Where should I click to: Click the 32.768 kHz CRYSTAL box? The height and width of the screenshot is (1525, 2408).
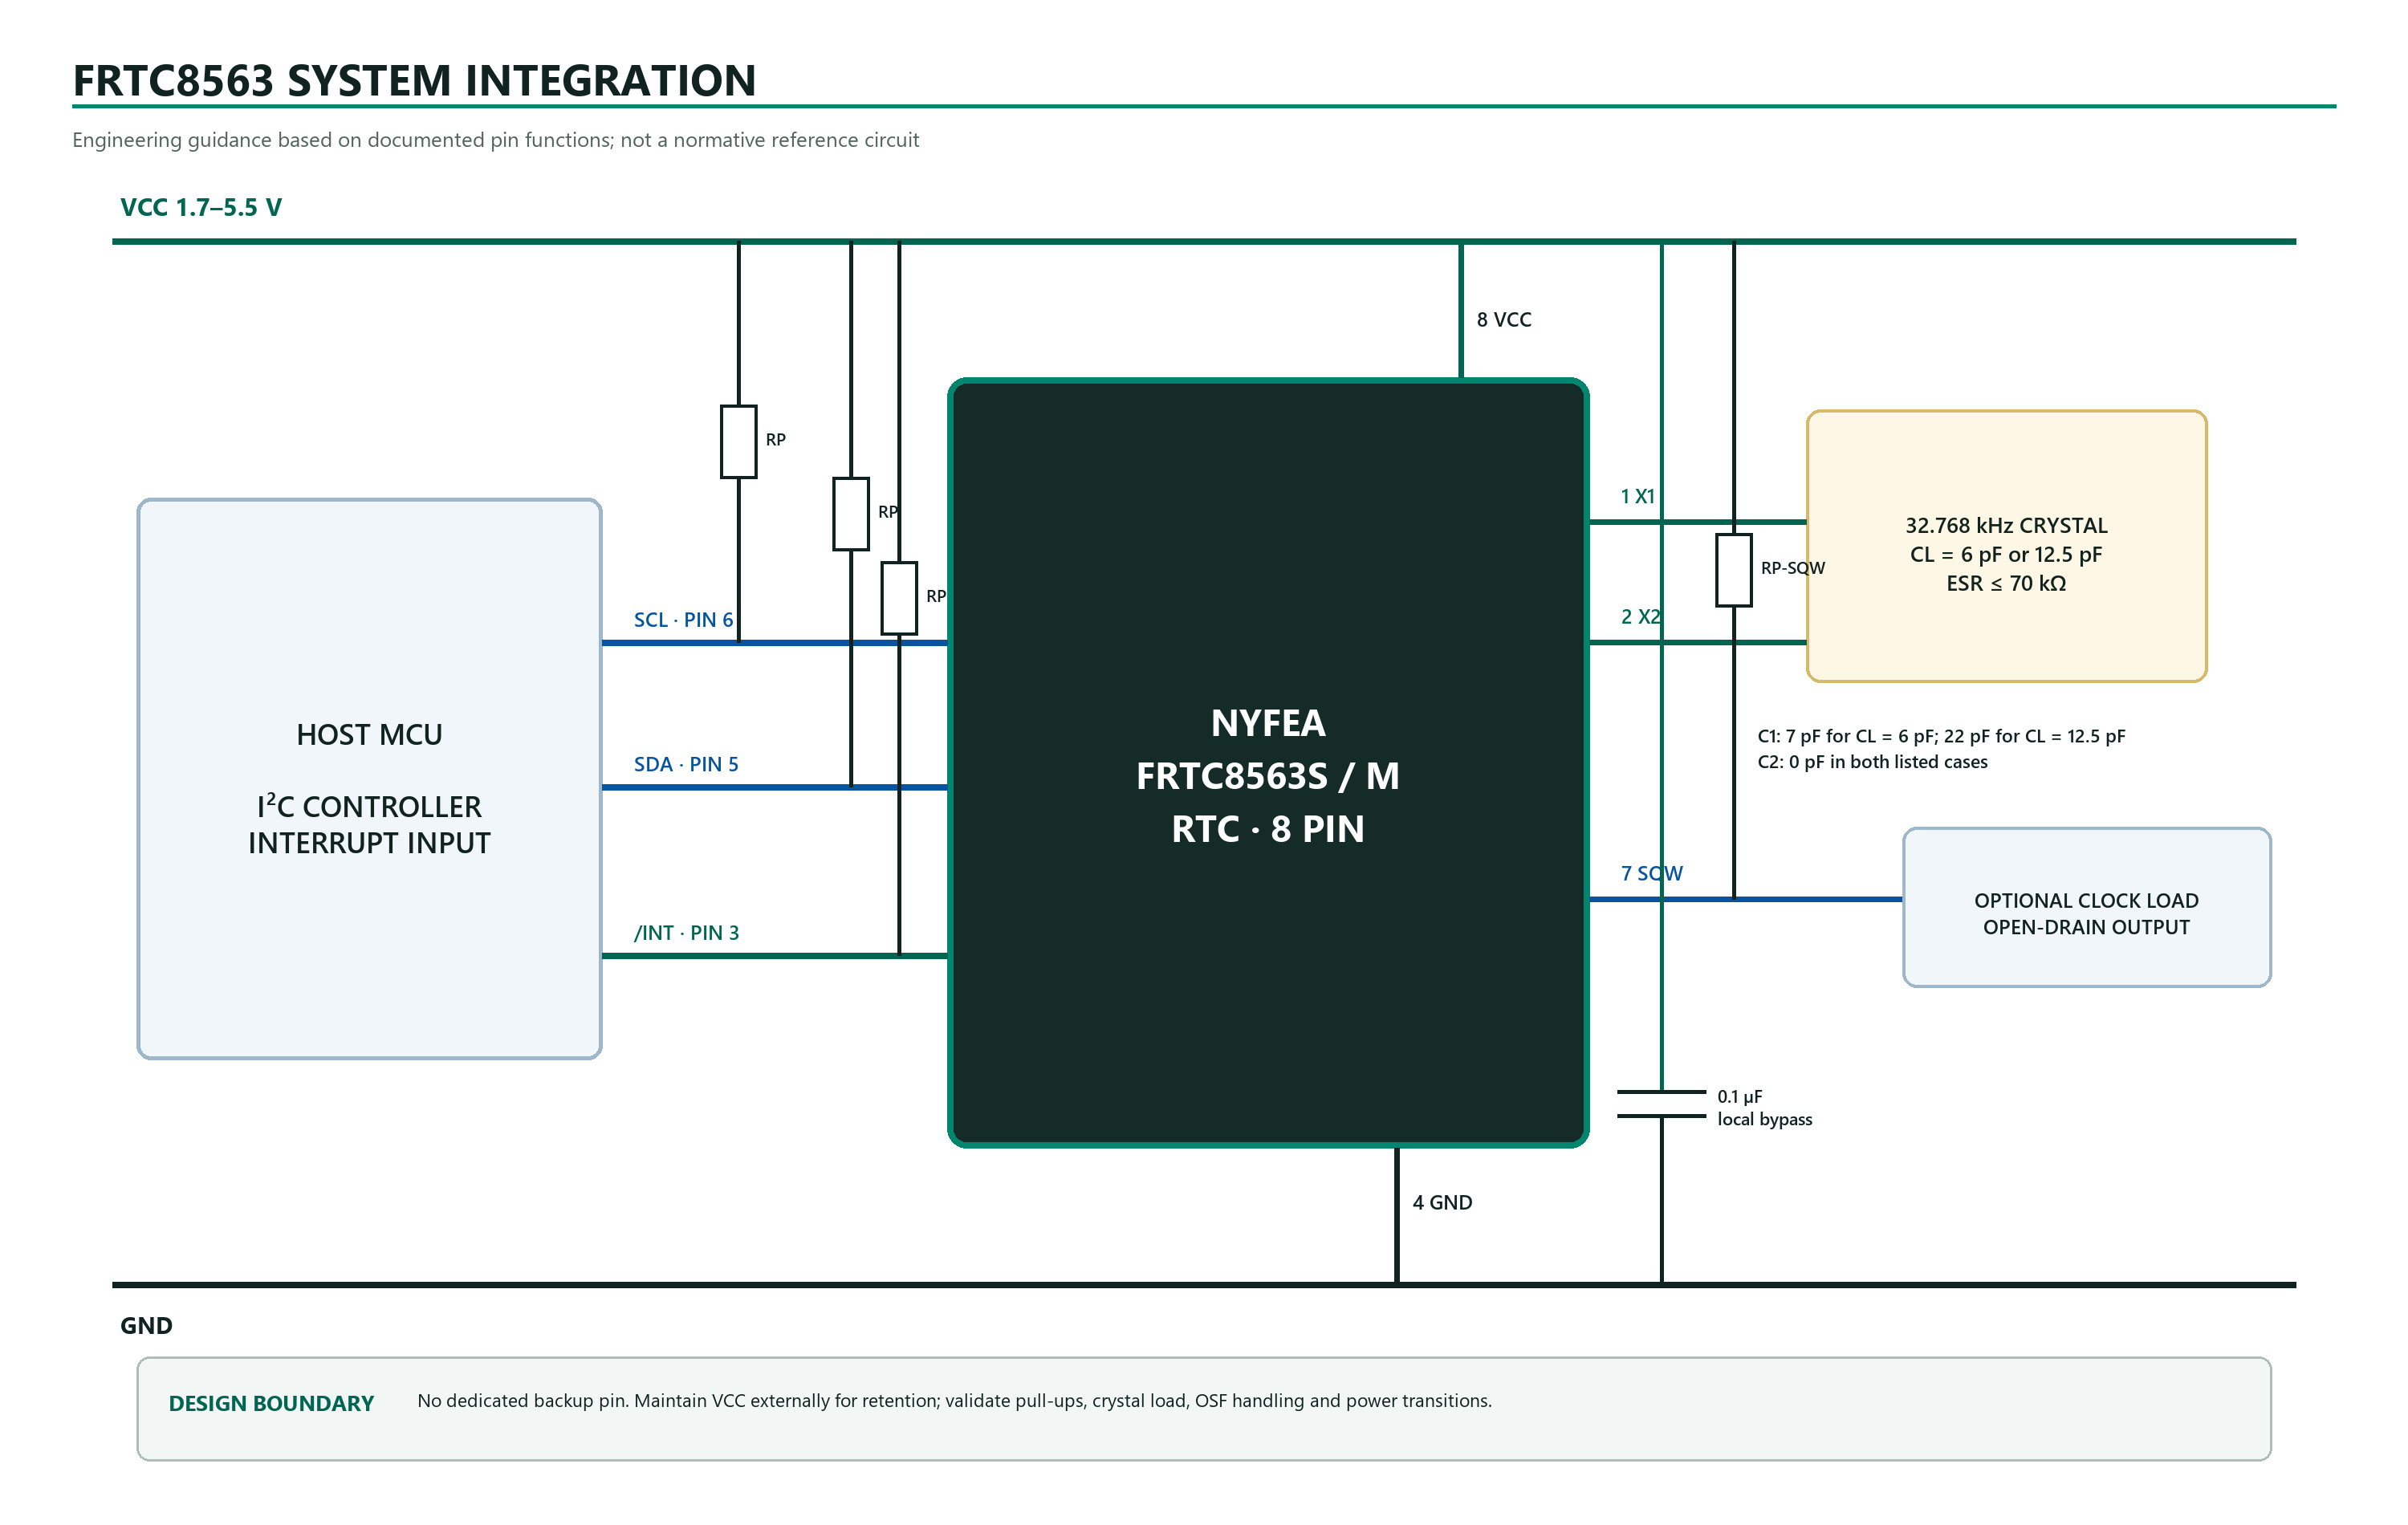pyautogui.click(x=2006, y=546)
